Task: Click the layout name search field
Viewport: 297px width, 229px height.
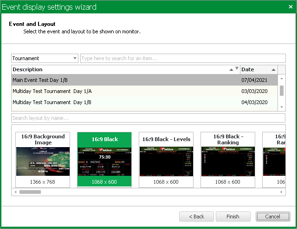Action: (x=148, y=118)
